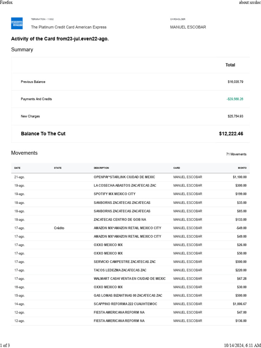
Task: Click the New Charges summary row
Action: click(30, 116)
